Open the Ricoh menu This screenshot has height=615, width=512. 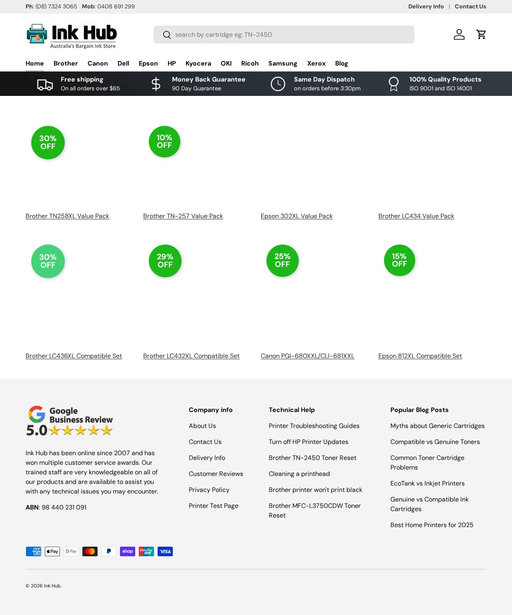coord(250,64)
